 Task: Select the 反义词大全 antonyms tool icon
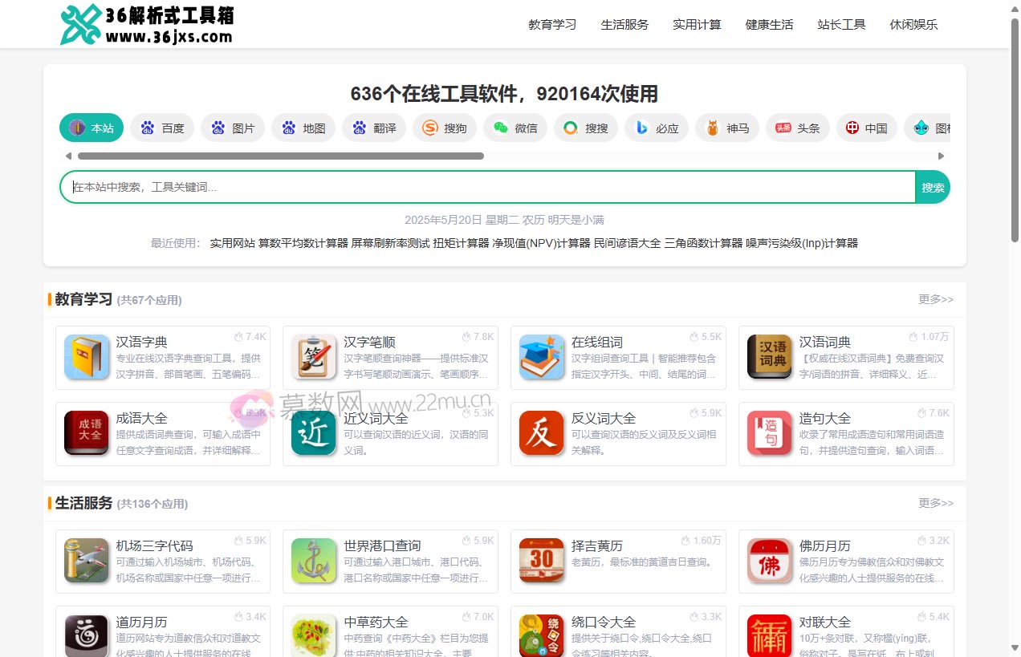[x=541, y=434]
